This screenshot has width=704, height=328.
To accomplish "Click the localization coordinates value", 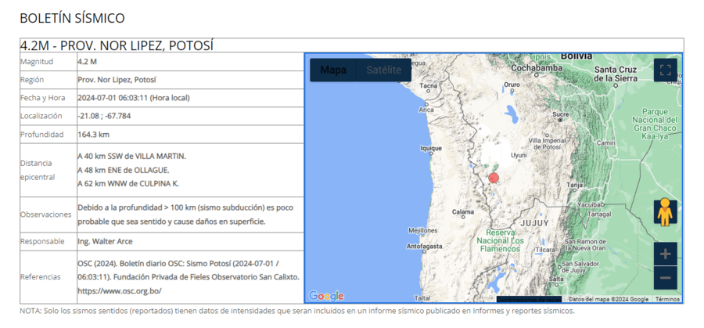I will point(104,116).
